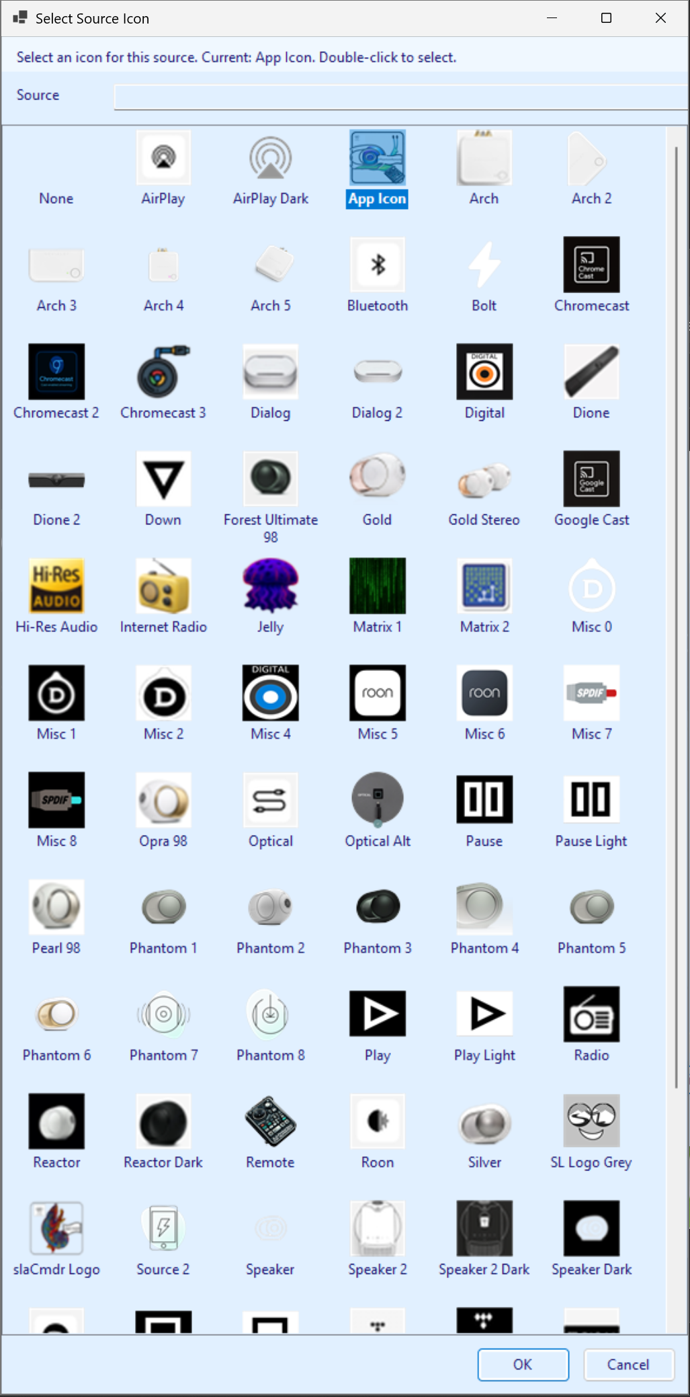The width and height of the screenshot is (690, 1397).
Task: Select the Down triangle icon
Action: tap(163, 479)
